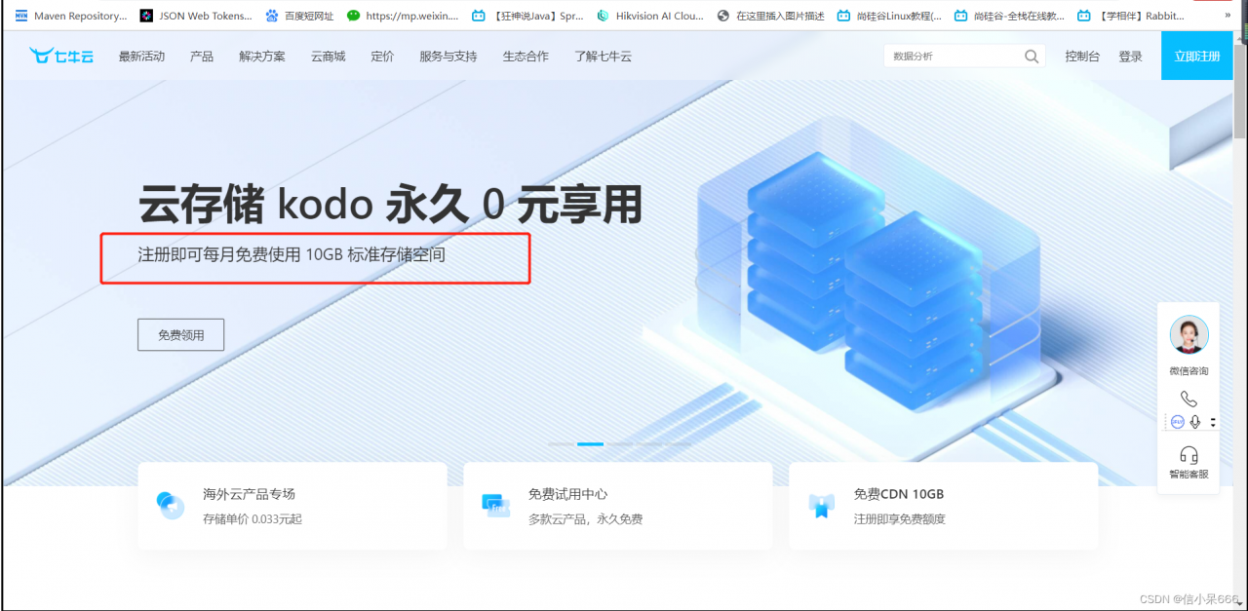This screenshot has height=611, width=1248.
Task: Click the 七牛云 logo
Action: click(61, 56)
